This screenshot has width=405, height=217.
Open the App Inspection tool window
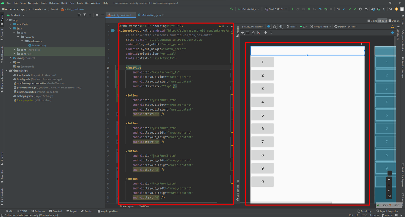click(x=107, y=211)
